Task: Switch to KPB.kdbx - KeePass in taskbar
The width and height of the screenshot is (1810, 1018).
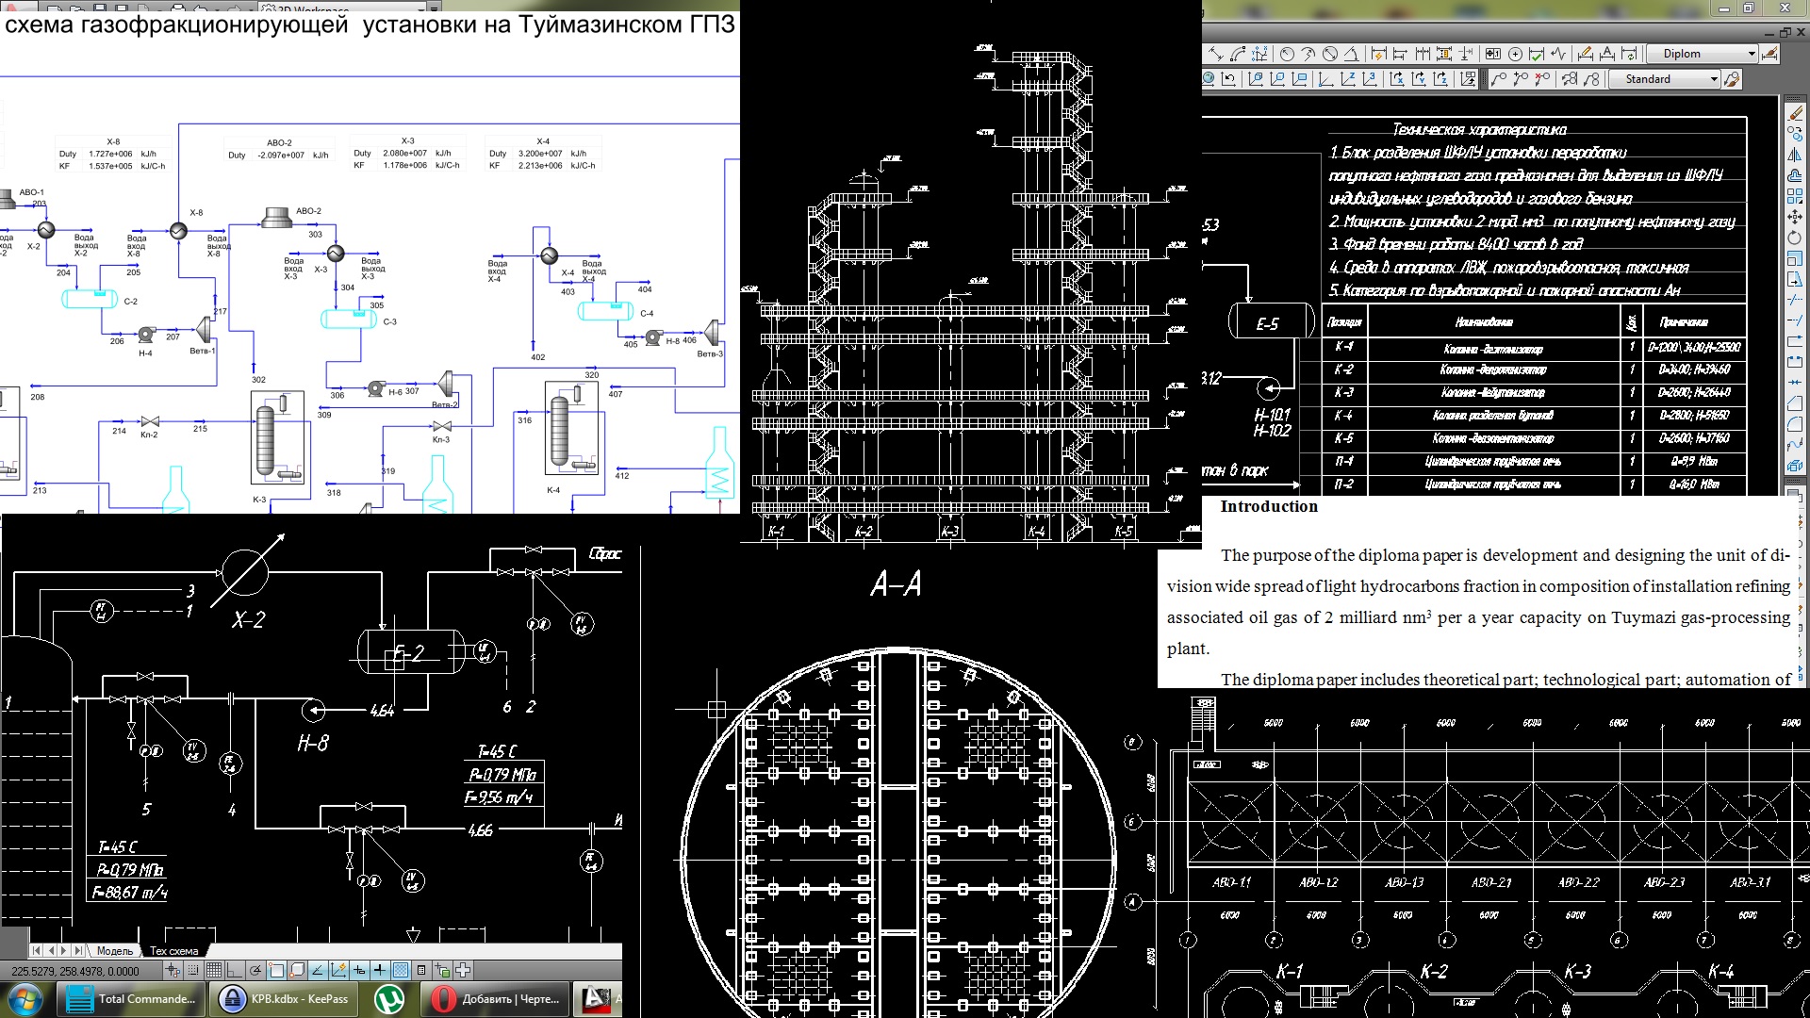Action: pos(284,999)
